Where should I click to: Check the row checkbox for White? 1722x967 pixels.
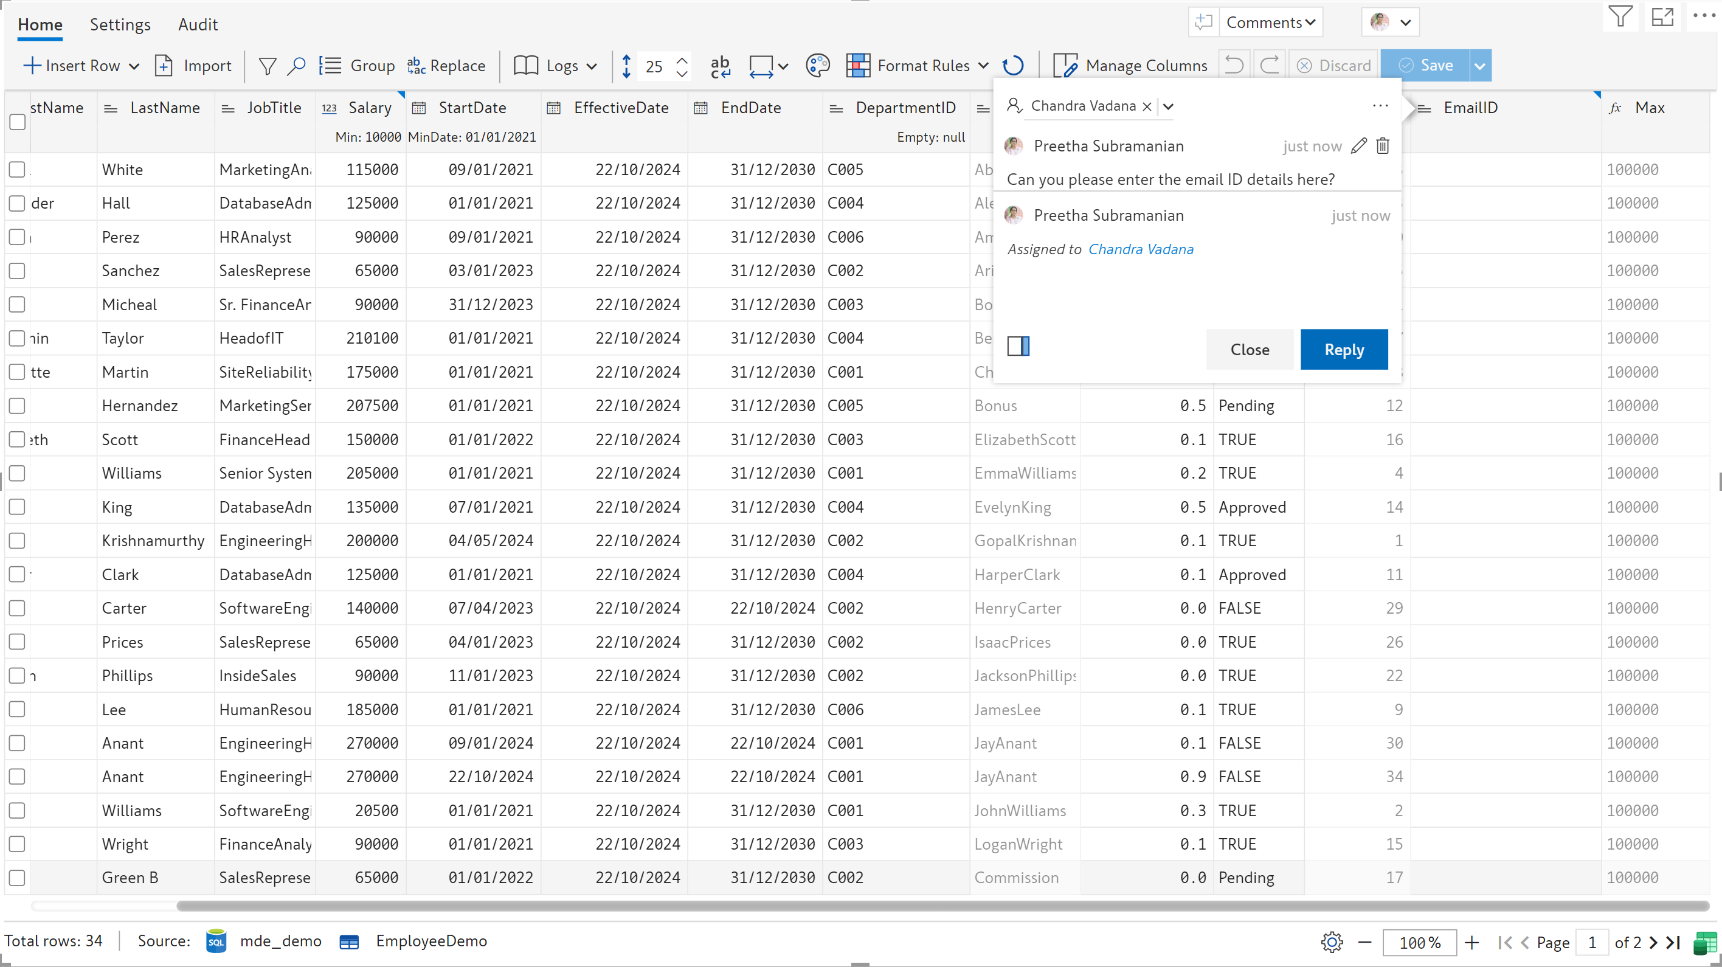click(18, 170)
